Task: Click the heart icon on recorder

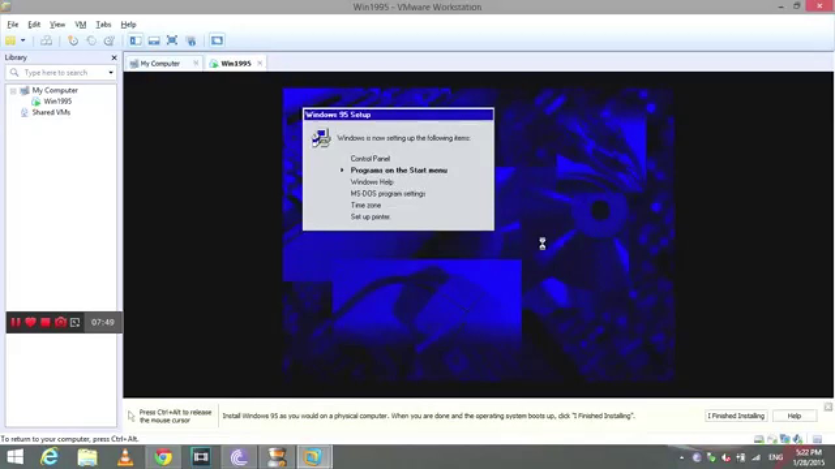Action: click(x=30, y=322)
